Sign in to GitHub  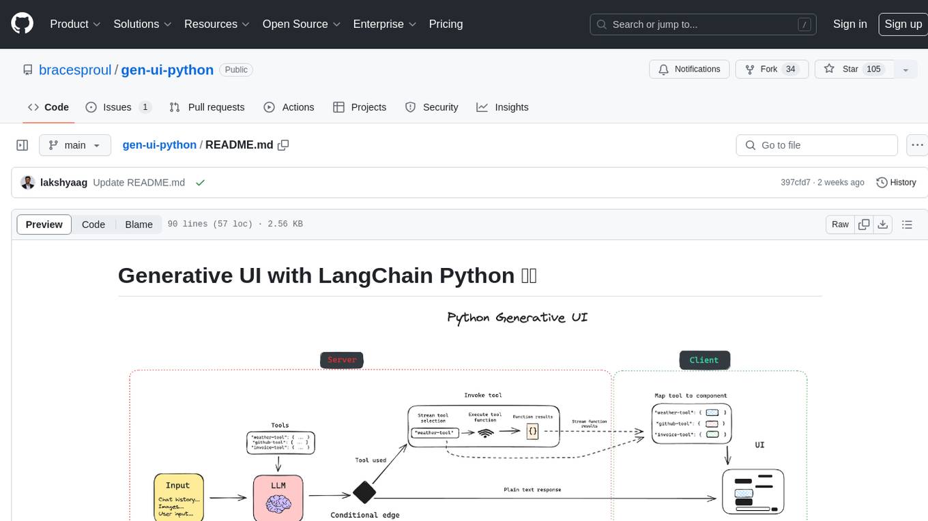click(850, 24)
